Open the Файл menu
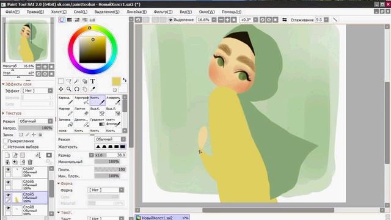The image size is (391, 220). pyautogui.click(x=12, y=12)
